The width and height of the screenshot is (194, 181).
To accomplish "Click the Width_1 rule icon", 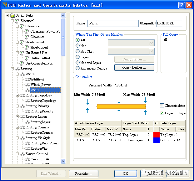I will click(27, 80).
